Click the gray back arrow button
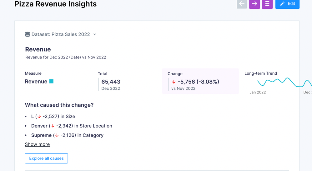 point(242,4)
